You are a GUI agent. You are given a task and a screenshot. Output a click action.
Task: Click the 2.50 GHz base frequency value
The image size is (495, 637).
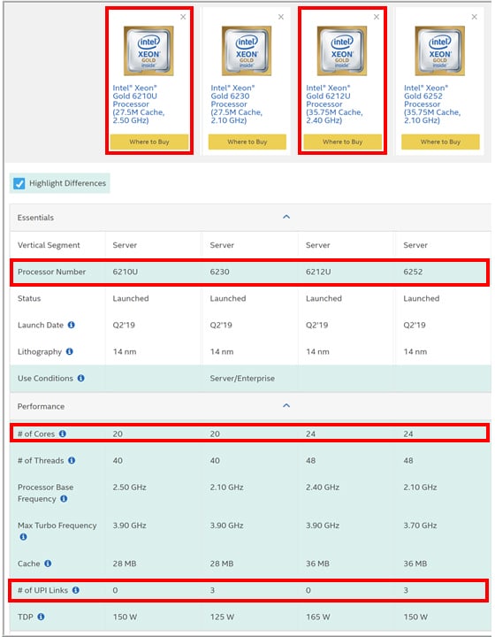tap(129, 487)
